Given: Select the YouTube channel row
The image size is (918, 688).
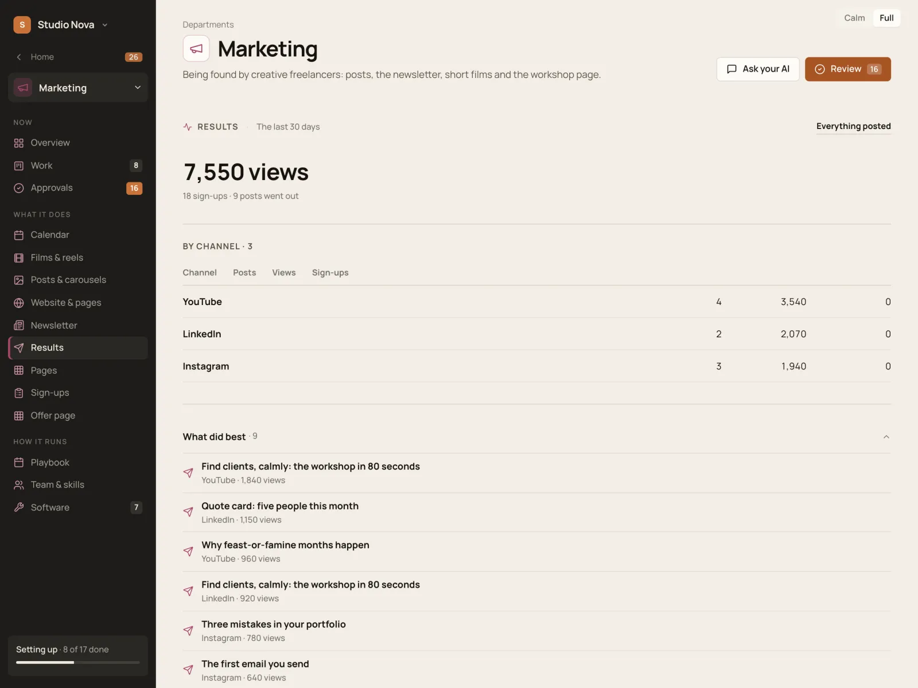Looking at the screenshot, I should (537, 302).
